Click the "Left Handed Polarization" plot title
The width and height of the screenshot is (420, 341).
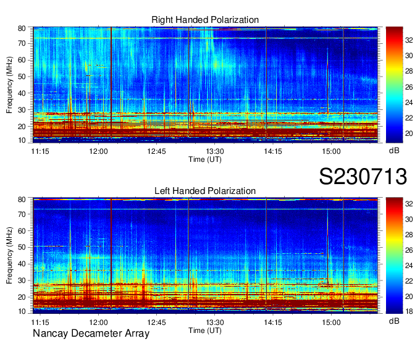point(205,191)
